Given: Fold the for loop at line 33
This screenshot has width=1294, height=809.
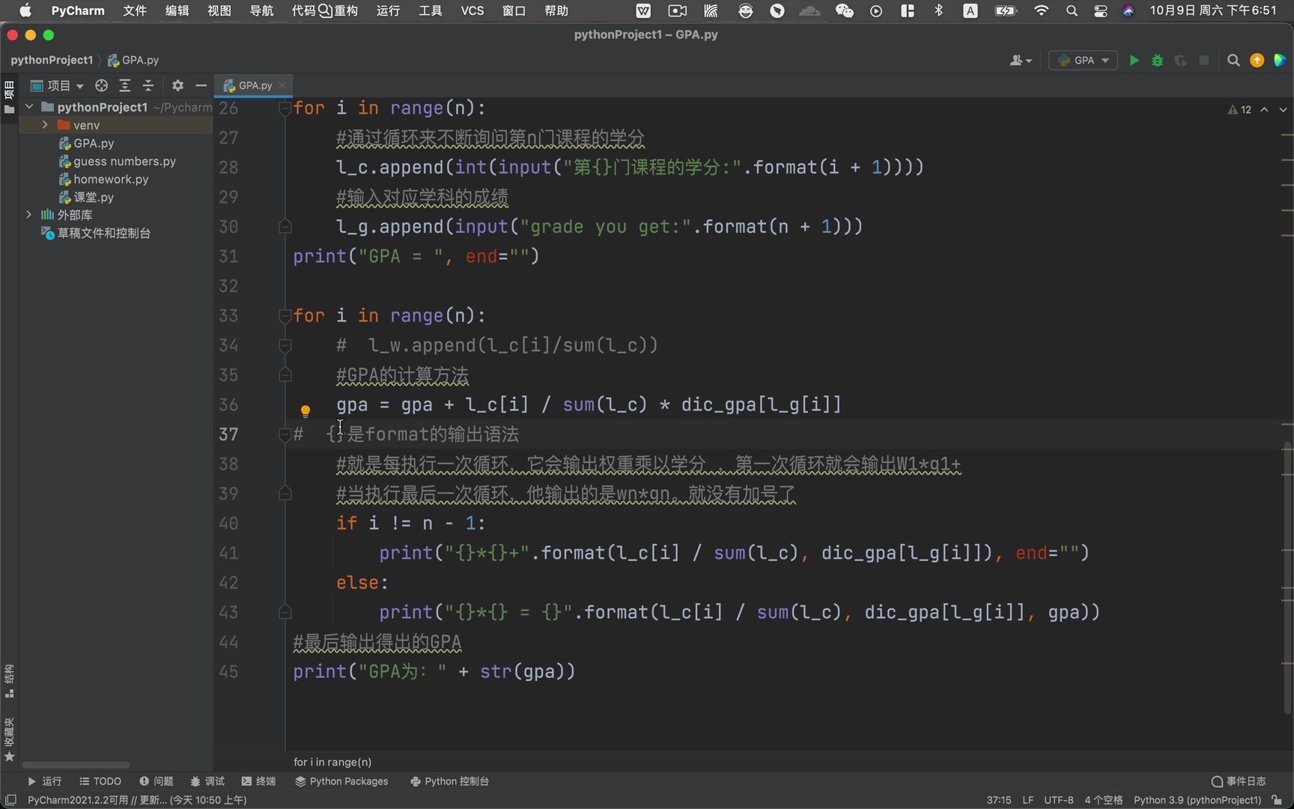Looking at the screenshot, I should point(285,316).
